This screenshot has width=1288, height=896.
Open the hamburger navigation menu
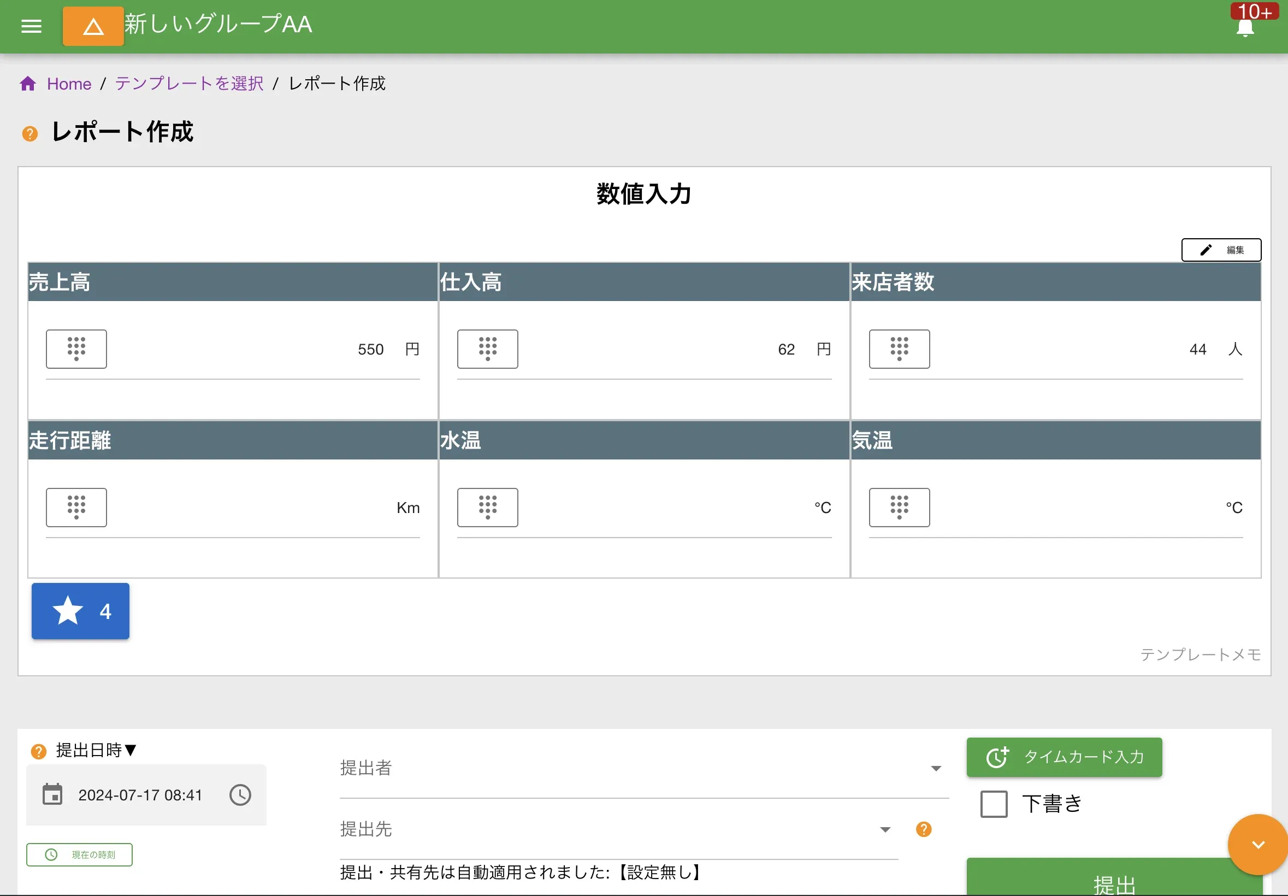[x=31, y=26]
